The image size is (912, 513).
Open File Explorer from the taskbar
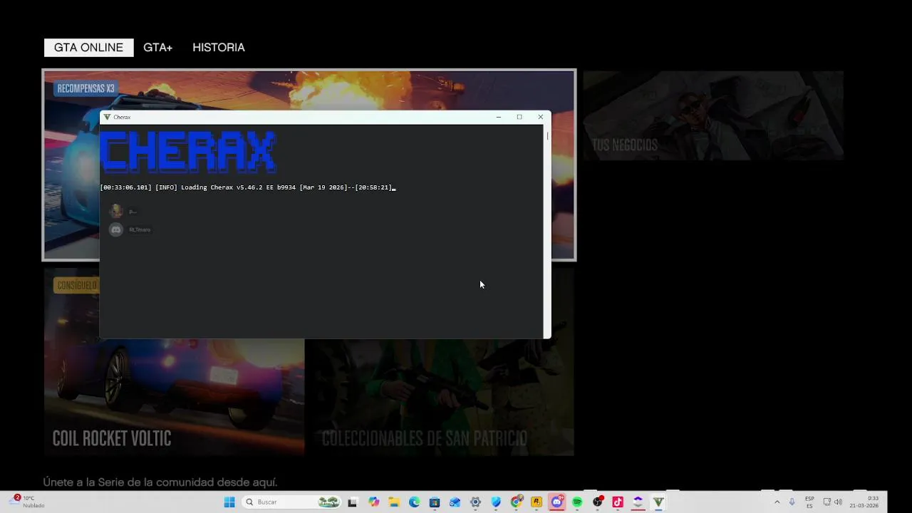[394, 502]
